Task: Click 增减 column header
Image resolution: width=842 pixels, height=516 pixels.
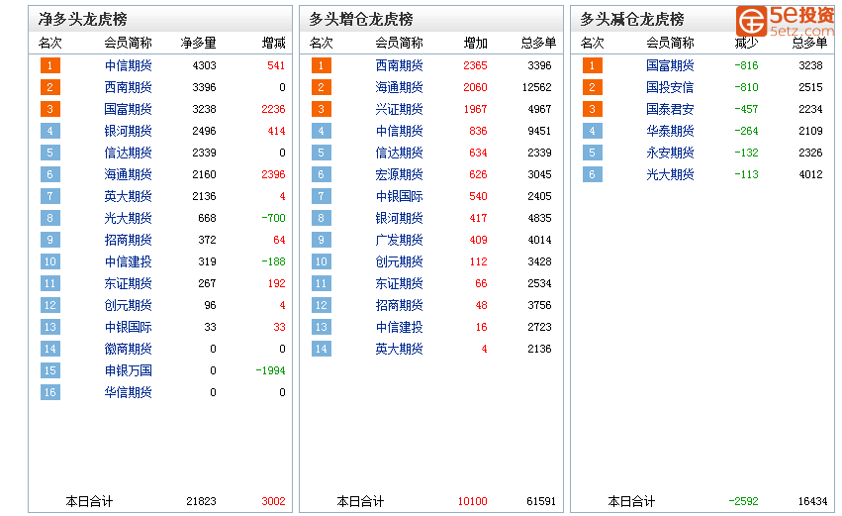Action: tap(273, 43)
